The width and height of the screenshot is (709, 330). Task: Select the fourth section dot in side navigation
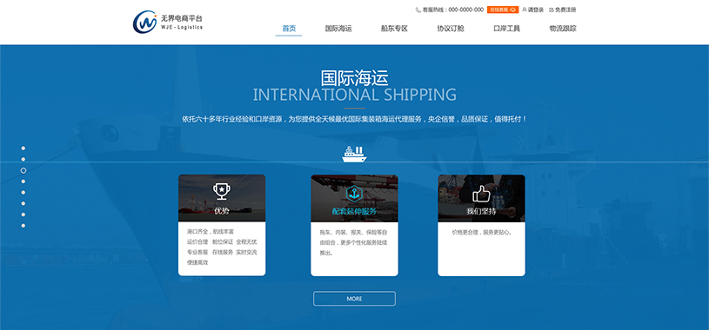pos(23,181)
